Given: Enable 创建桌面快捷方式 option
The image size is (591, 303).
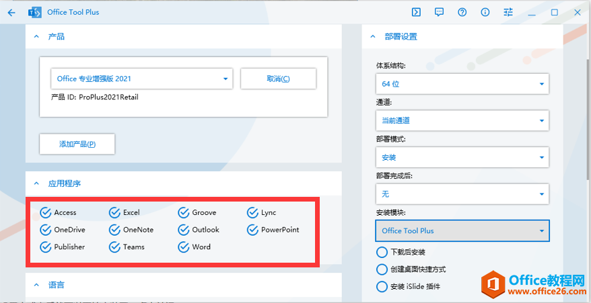Looking at the screenshot, I should 382,269.
